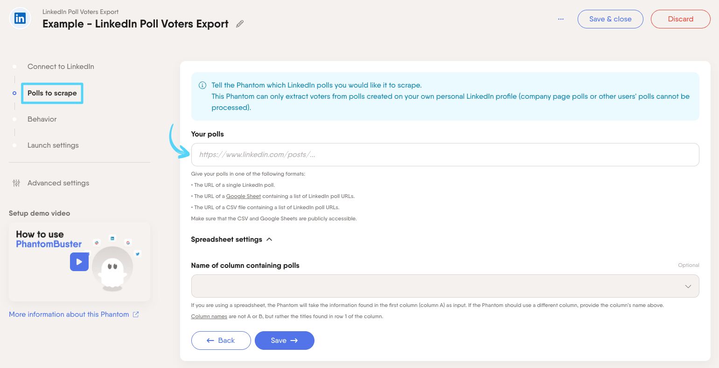Click the Name of column containing polls label

[x=245, y=266]
